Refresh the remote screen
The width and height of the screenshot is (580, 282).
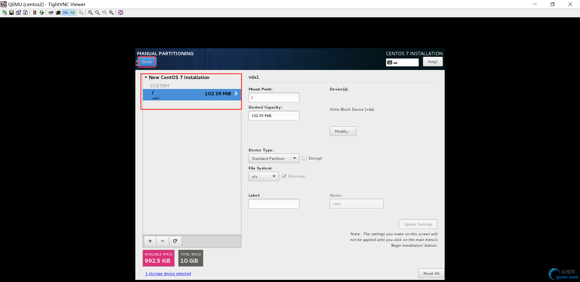pyautogui.click(x=42, y=13)
